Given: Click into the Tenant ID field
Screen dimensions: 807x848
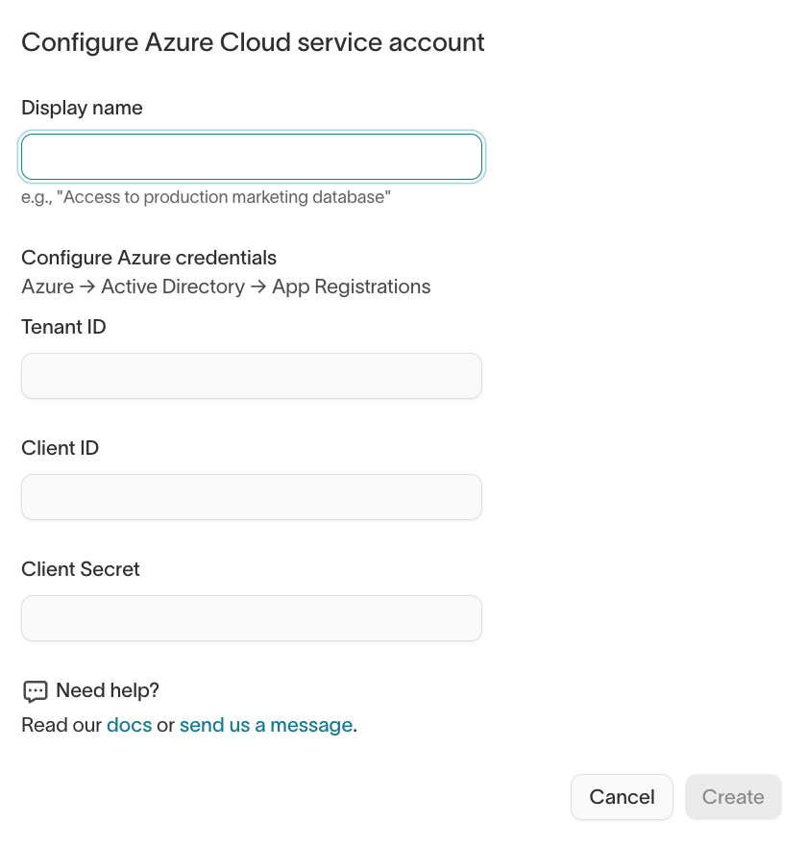Looking at the screenshot, I should [x=252, y=376].
